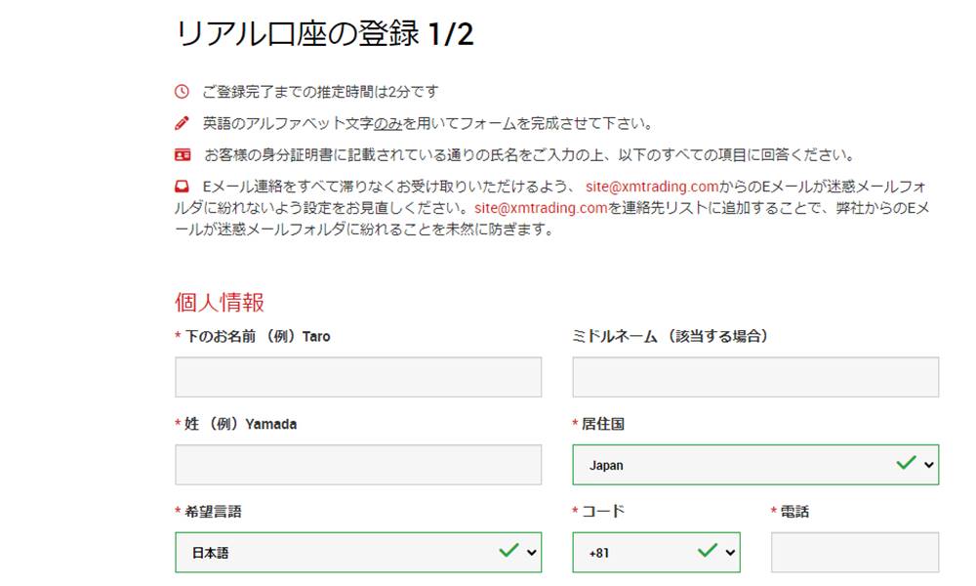Click the green checkmark in the Japan country field
Image resolution: width=976 pixels, height=586 pixels.
pyautogui.click(x=904, y=465)
